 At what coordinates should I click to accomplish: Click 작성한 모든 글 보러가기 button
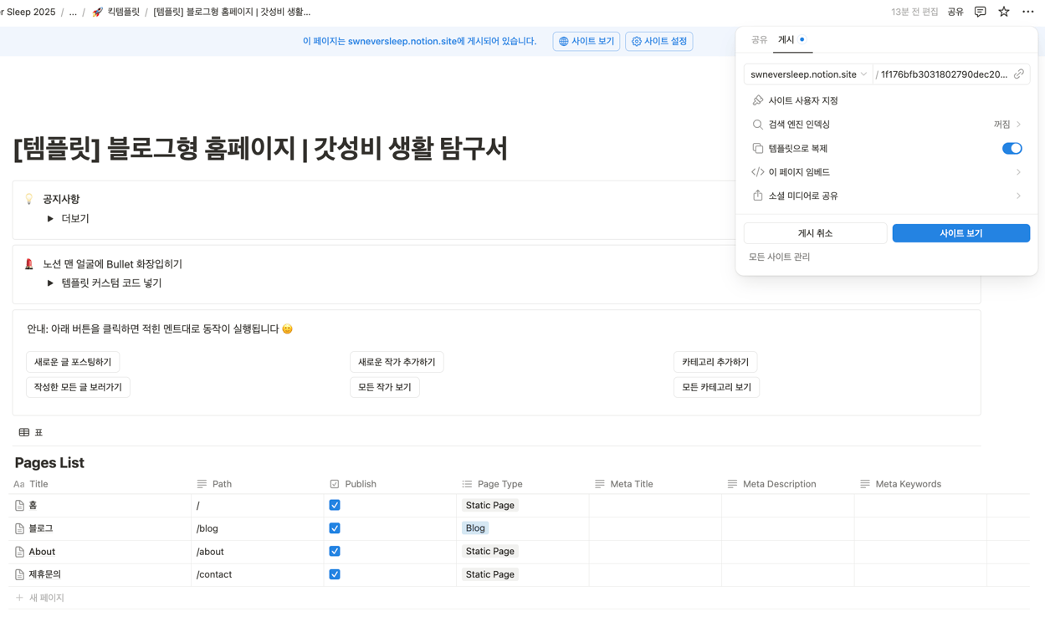tap(78, 387)
